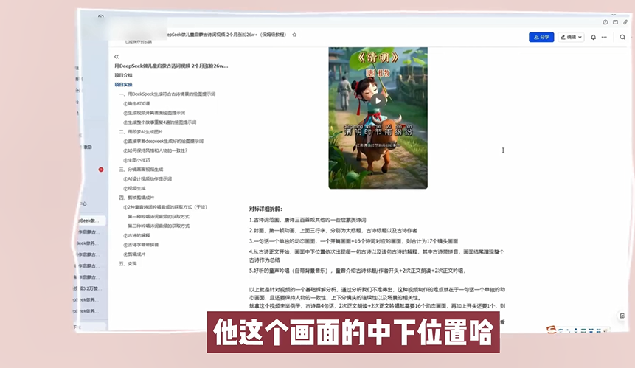This screenshot has width=635, height=368.
Task: Go to outline item ①2种童音诗词吟唱音频的获取方式（干货）
Action: tap(165, 207)
